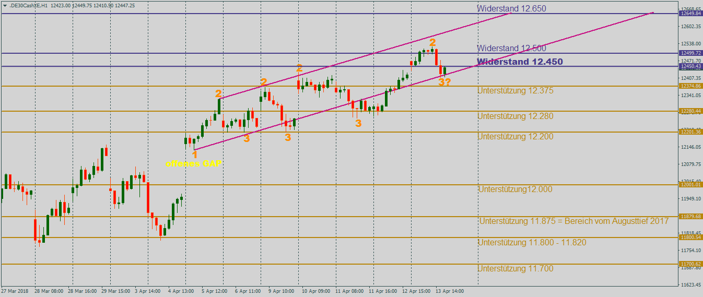Select the 'Unterstützung 12.200' label
Viewport: 703px width, 297px height.
(x=515, y=137)
